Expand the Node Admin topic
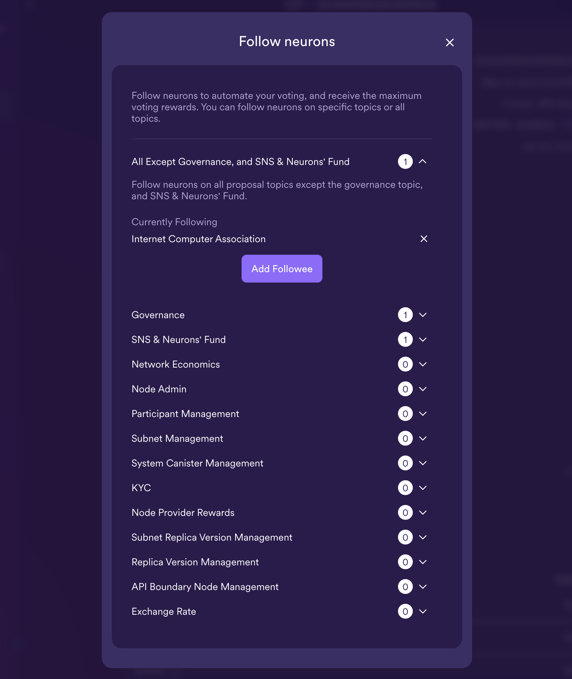Image resolution: width=572 pixels, height=679 pixels. click(x=422, y=389)
